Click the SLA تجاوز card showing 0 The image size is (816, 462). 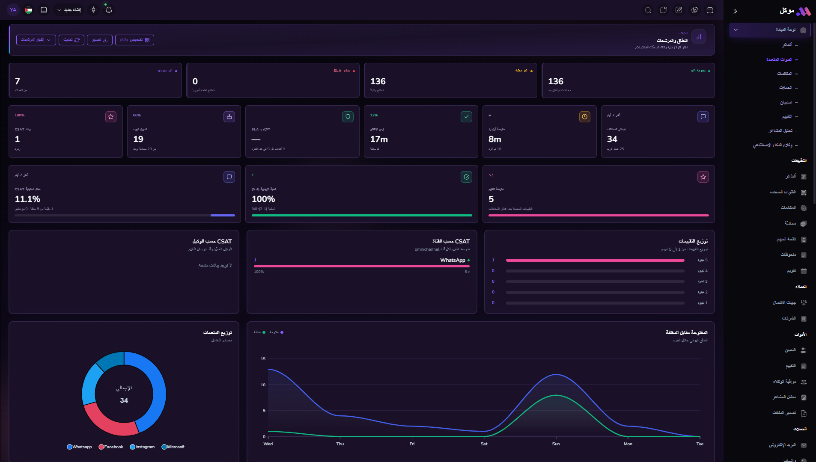click(x=273, y=80)
